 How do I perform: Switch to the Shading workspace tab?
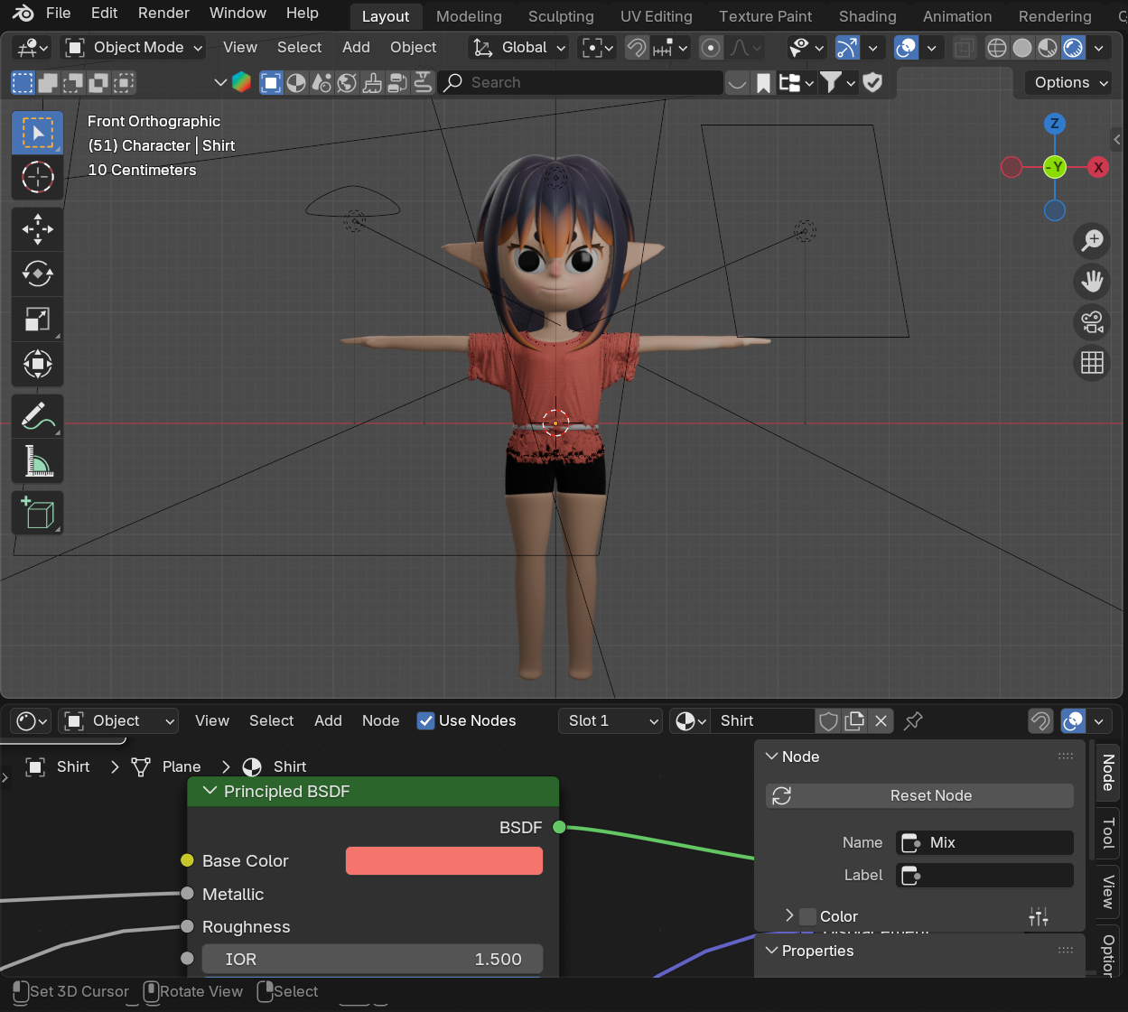point(867,16)
